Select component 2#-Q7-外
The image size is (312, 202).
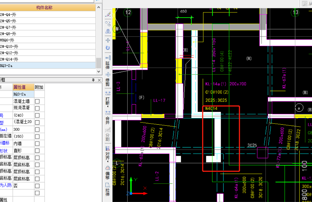[x=48, y=27]
